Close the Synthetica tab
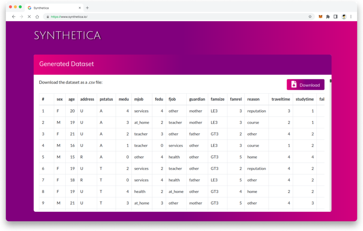 point(80,8)
